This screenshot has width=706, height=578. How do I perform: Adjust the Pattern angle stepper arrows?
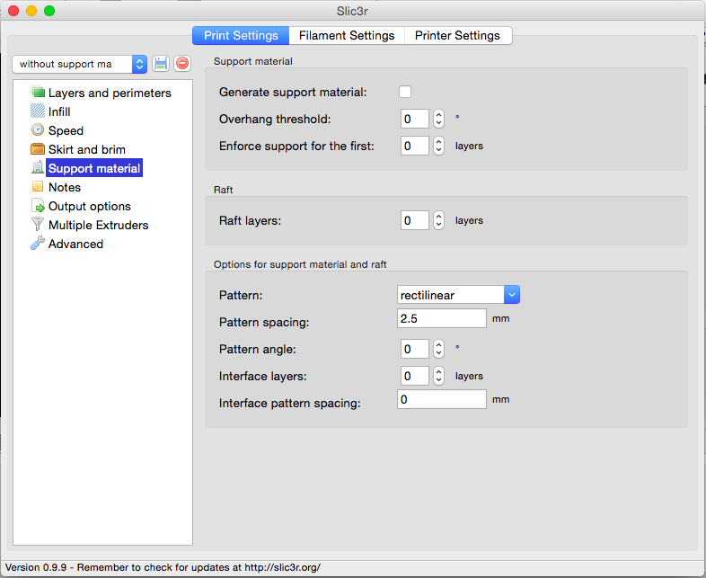(438, 349)
